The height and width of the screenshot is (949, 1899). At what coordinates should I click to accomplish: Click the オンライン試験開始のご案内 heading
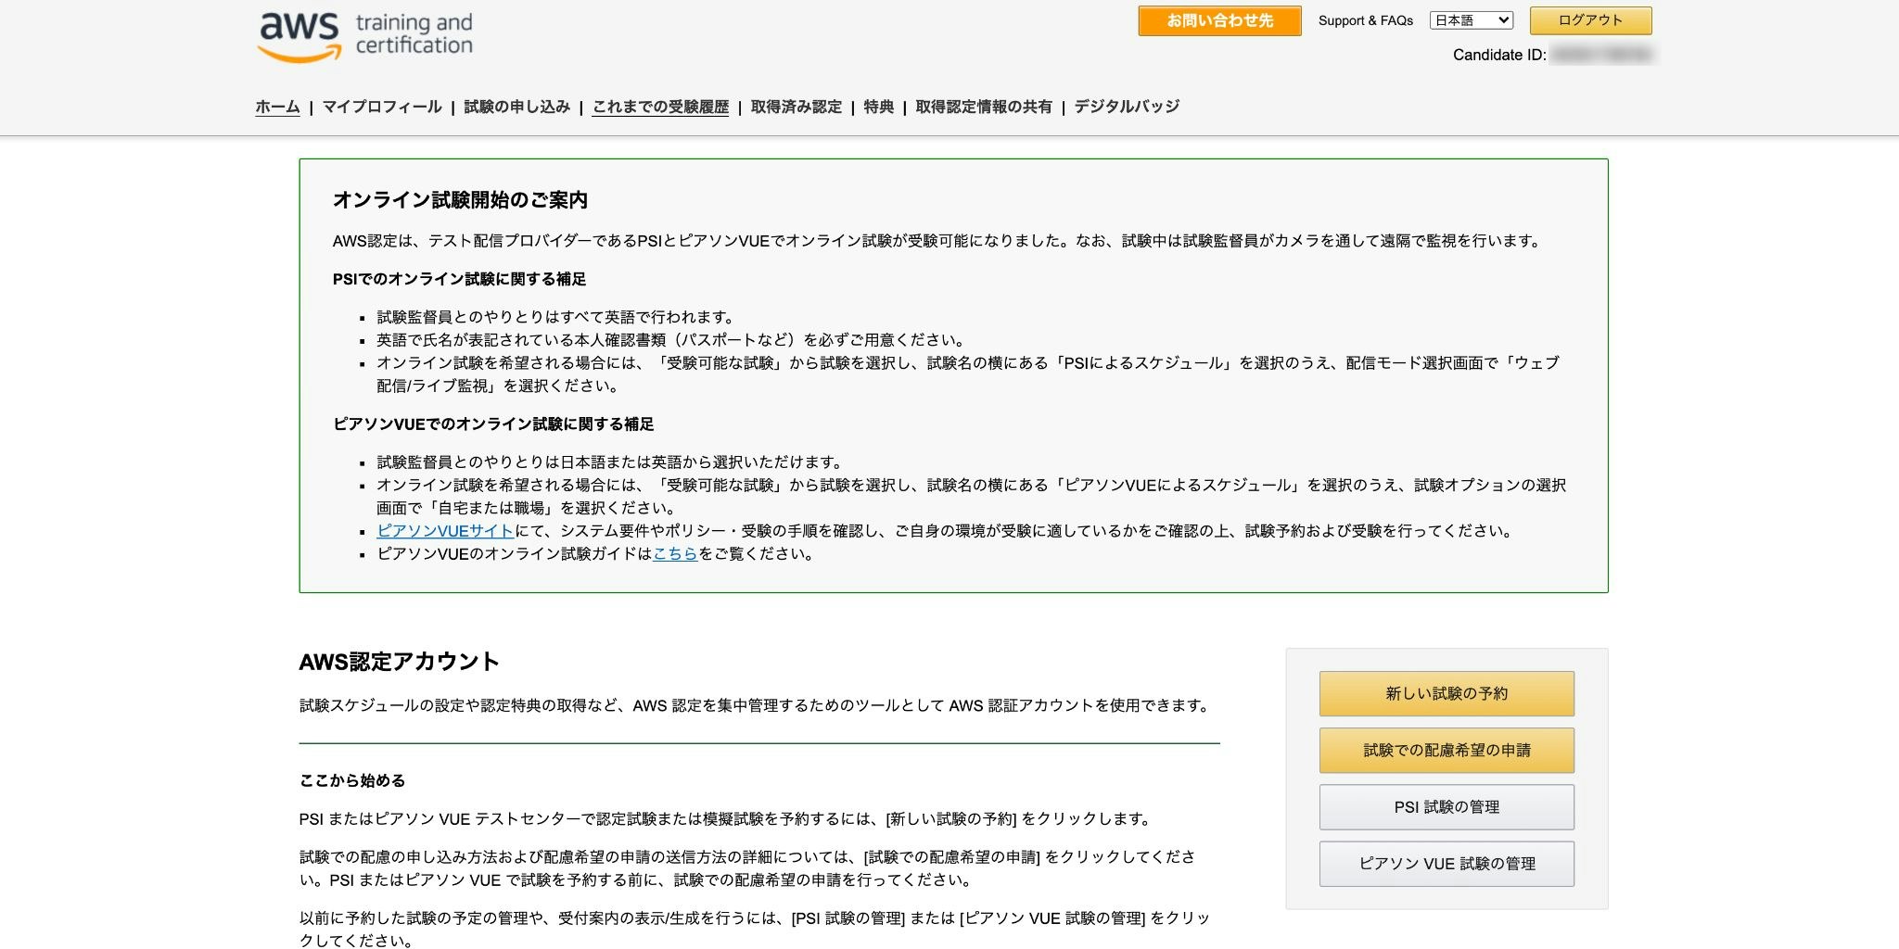tap(460, 200)
